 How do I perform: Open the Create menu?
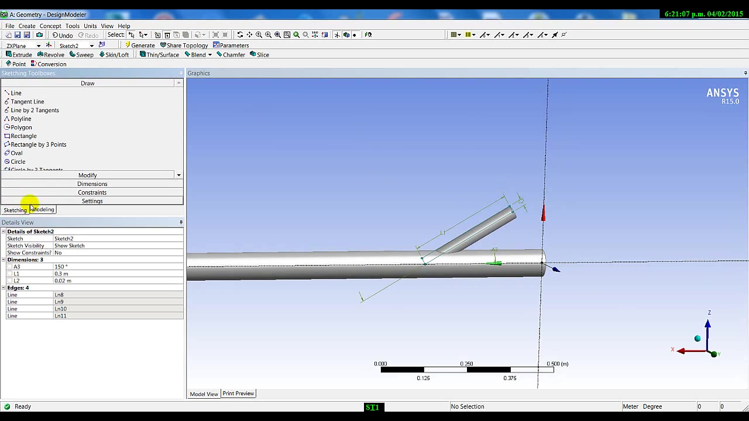click(x=27, y=26)
